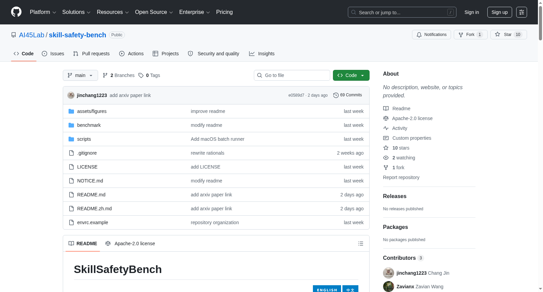Select the README tab in file viewer
The width and height of the screenshot is (543, 292).
(x=83, y=244)
